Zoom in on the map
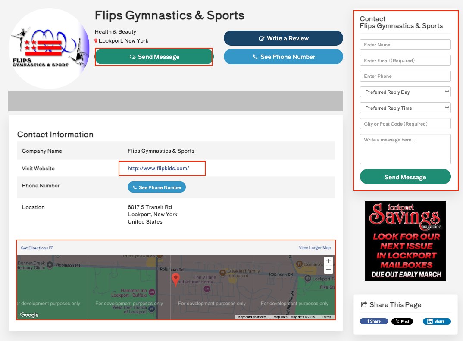This screenshot has width=463, height=341. 328,261
